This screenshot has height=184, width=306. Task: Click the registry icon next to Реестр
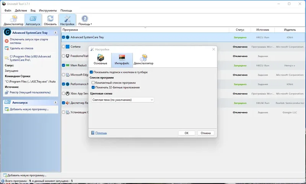(x=7, y=92)
